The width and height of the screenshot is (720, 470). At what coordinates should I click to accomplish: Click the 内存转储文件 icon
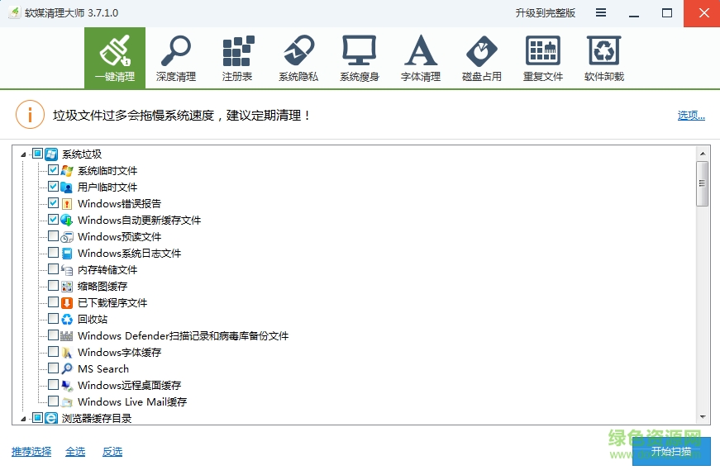coord(67,270)
